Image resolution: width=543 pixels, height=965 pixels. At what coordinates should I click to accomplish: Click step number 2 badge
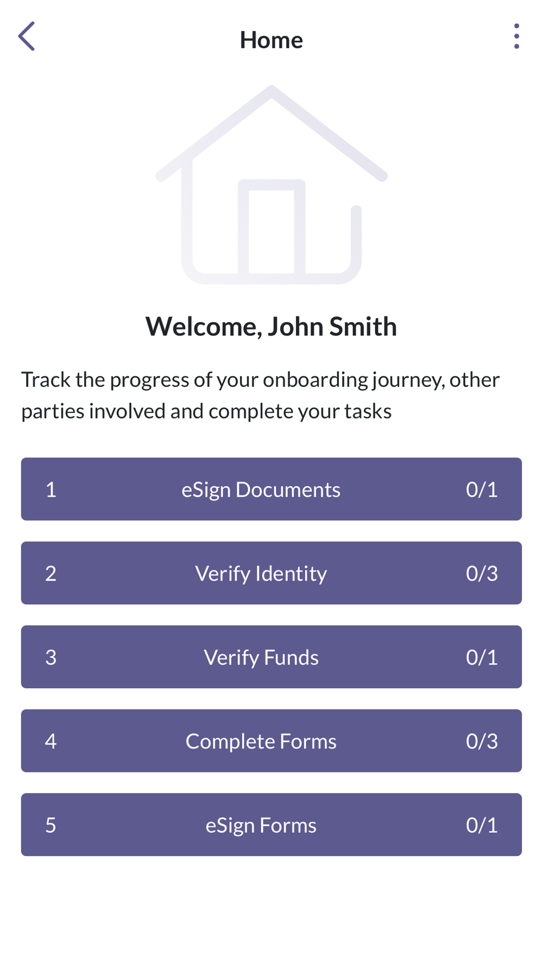click(50, 574)
